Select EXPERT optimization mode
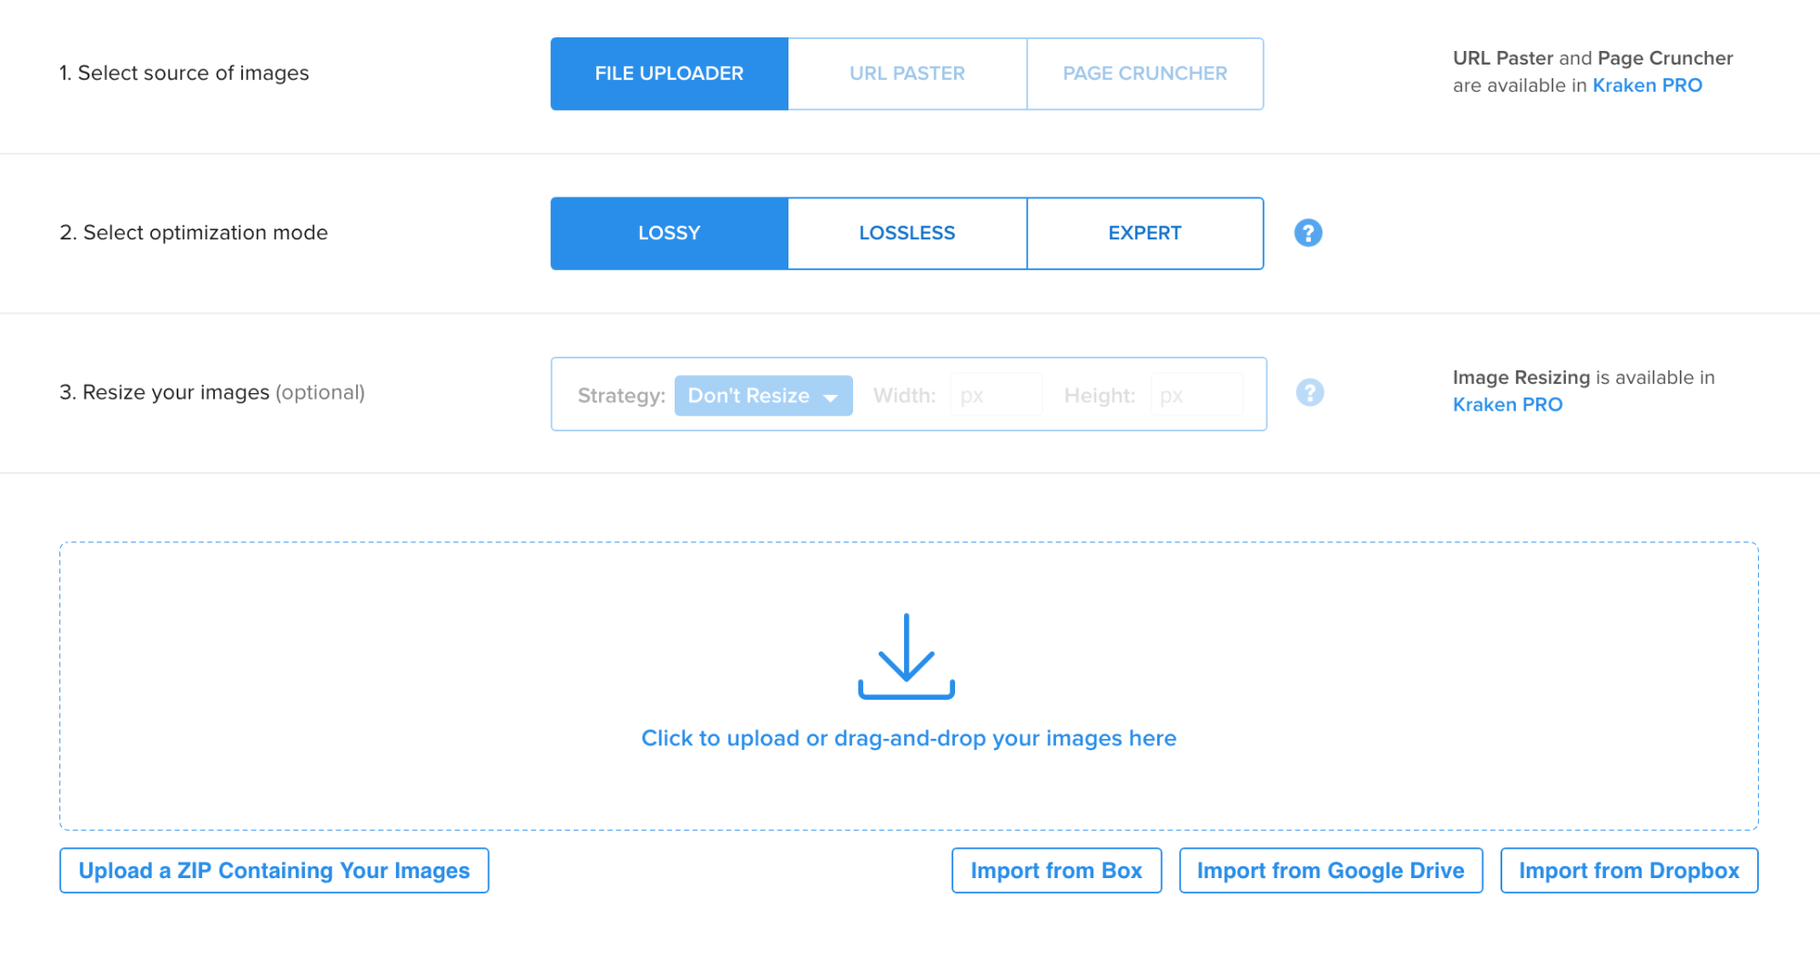This screenshot has width=1820, height=960. pyautogui.click(x=1144, y=233)
